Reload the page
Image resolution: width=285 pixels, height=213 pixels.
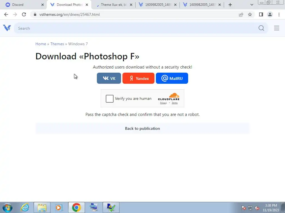[x=24, y=14]
